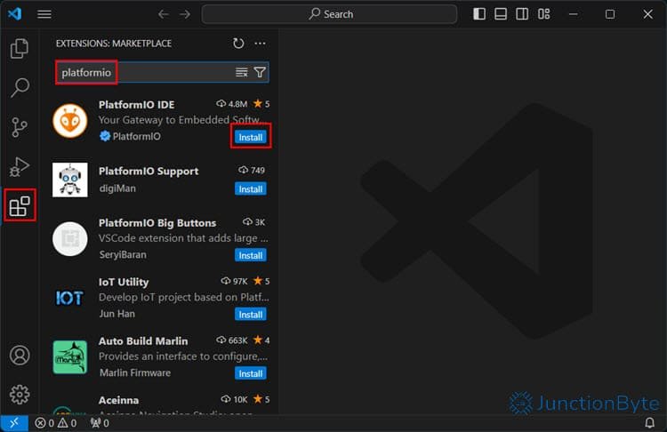Open the Customize Layout icon
Viewport: 667px width, 432px height.
(543, 14)
